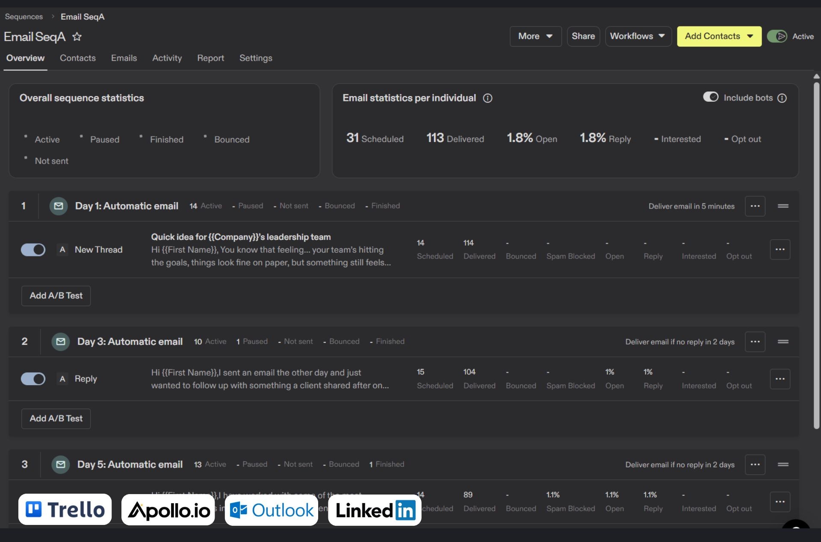Open the Workflows dropdown
Image resolution: width=821 pixels, height=542 pixels.
point(638,36)
